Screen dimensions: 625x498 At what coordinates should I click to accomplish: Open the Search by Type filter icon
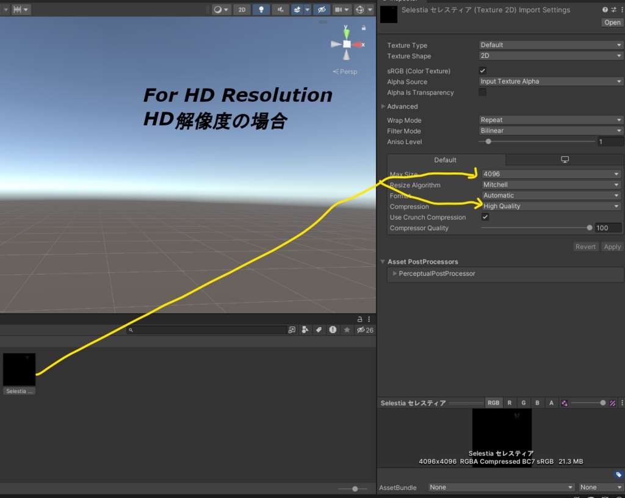tap(305, 330)
